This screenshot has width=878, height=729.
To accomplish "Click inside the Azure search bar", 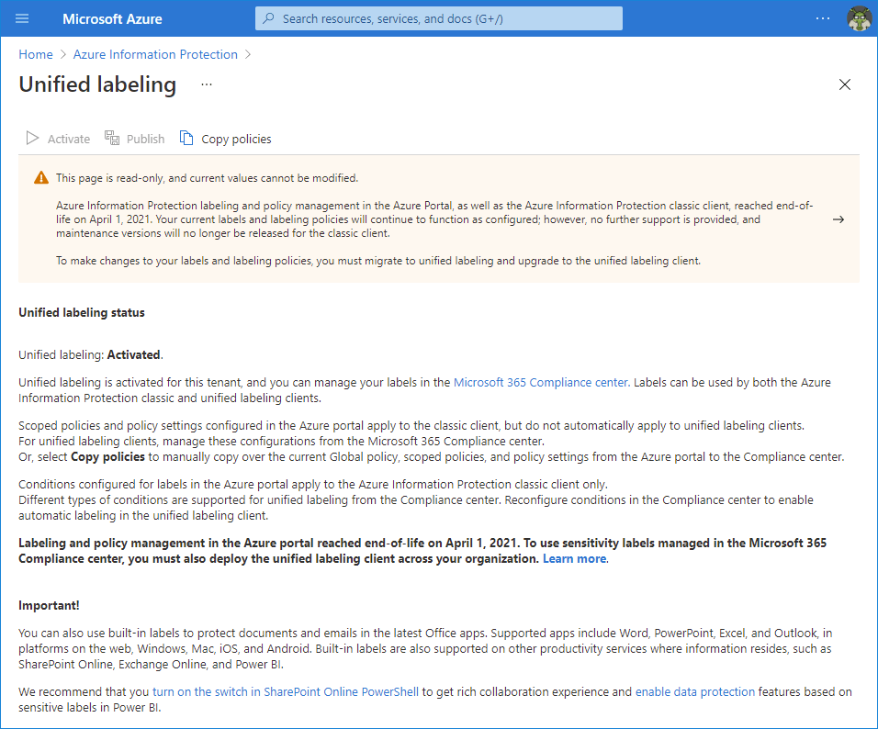I will tap(438, 18).
